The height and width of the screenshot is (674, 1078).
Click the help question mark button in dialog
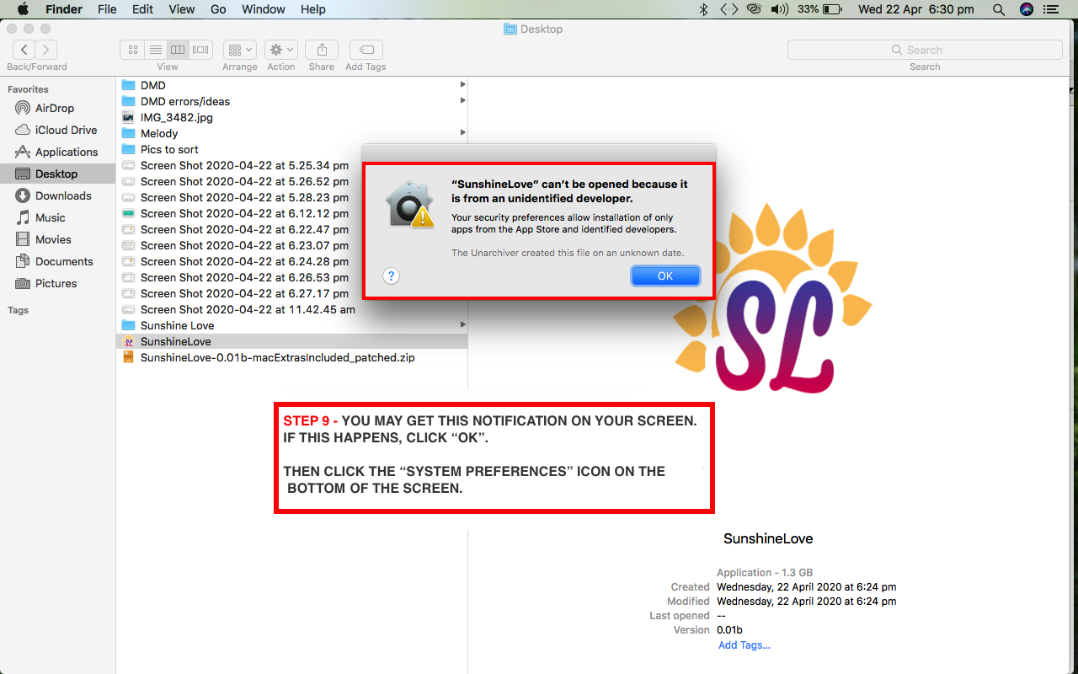[391, 276]
